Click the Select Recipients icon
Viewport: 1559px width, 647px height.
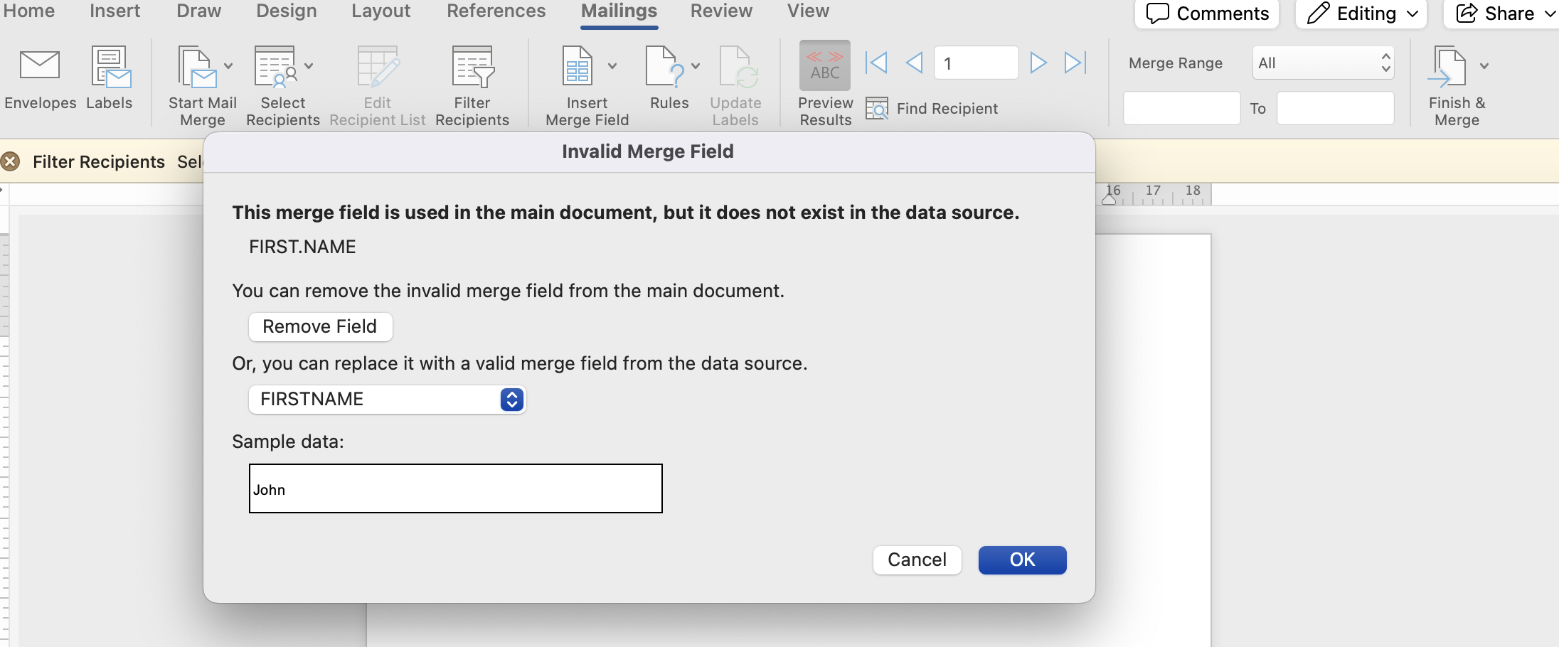tap(276, 66)
